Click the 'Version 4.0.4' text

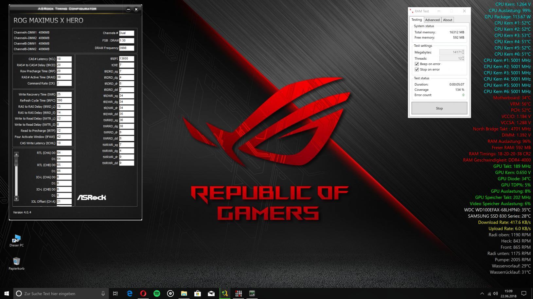coord(22,212)
